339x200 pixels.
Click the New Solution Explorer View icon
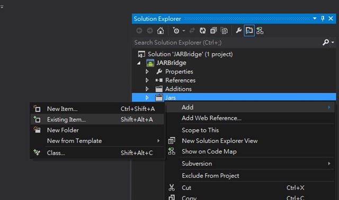[x=172, y=141]
